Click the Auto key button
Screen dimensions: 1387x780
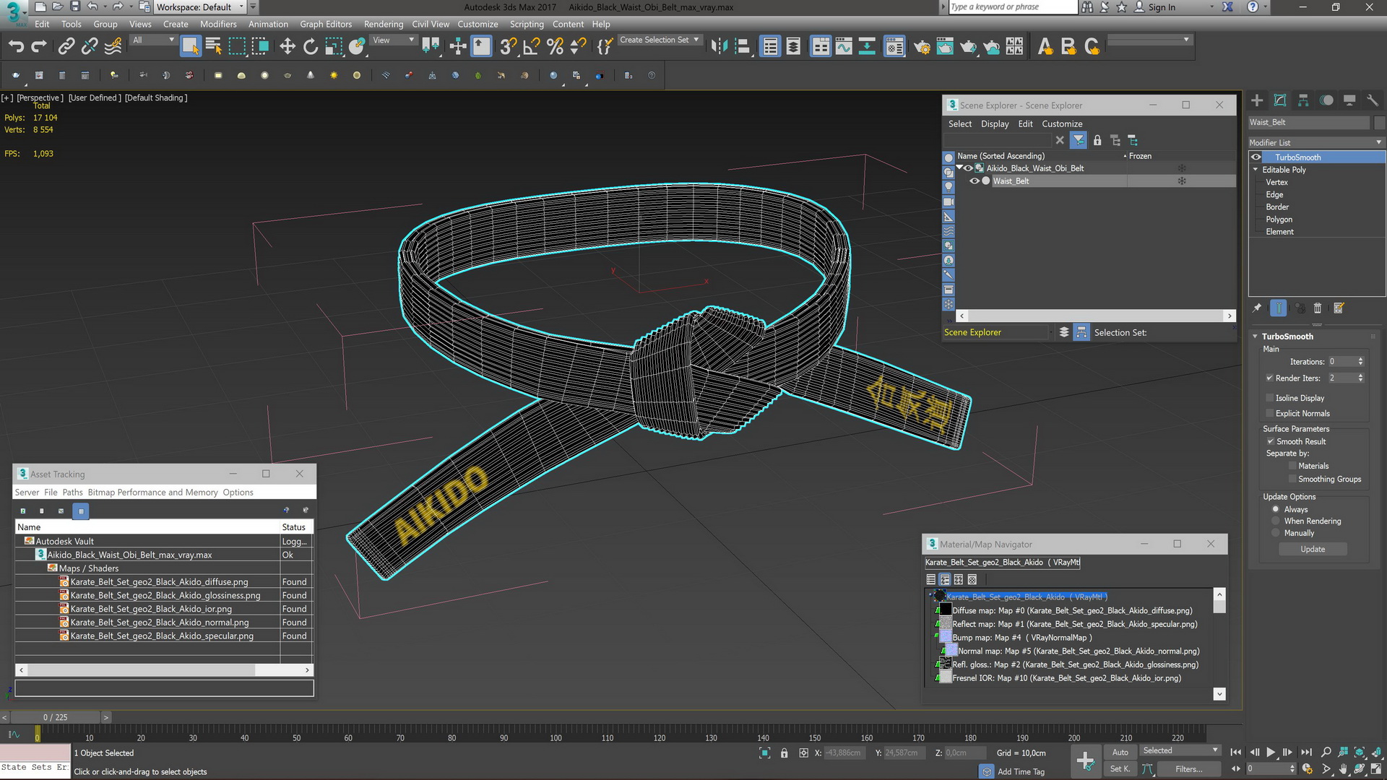coord(1120,753)
